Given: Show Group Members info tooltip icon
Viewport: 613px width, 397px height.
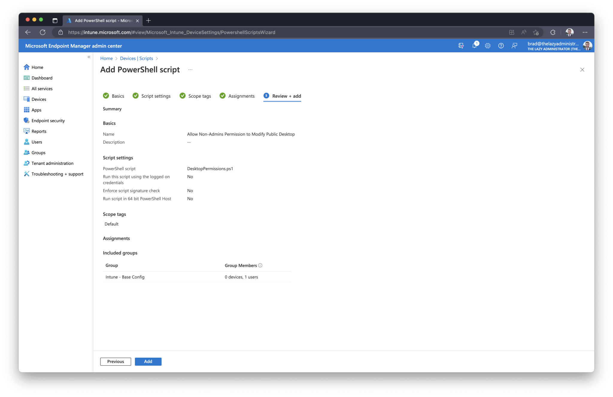Looking at the screenshot, I should coord(260,265).
